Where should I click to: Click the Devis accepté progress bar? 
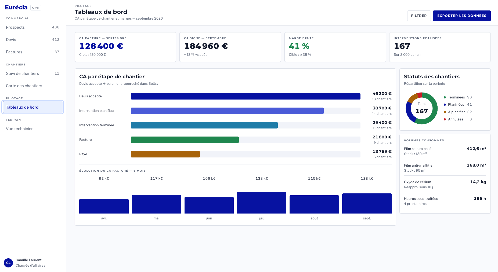click(x=246, y=96)
